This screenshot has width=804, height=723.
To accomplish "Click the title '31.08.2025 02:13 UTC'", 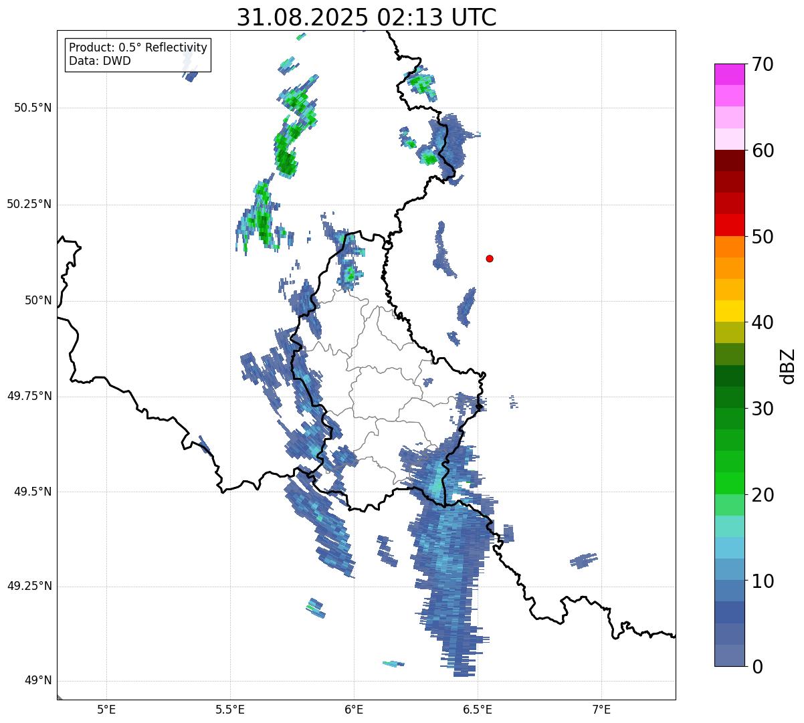I will click(367, 17).
